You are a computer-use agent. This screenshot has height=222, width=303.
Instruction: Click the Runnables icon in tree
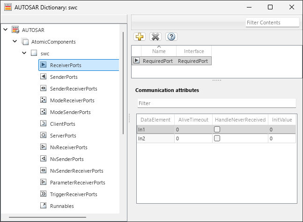43,206
